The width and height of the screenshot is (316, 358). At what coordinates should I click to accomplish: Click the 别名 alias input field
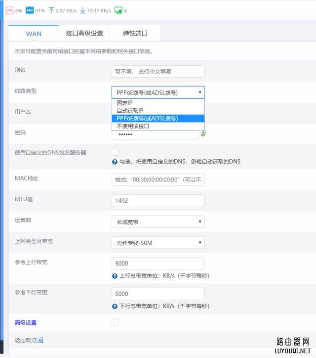click(x=158, y=71)
